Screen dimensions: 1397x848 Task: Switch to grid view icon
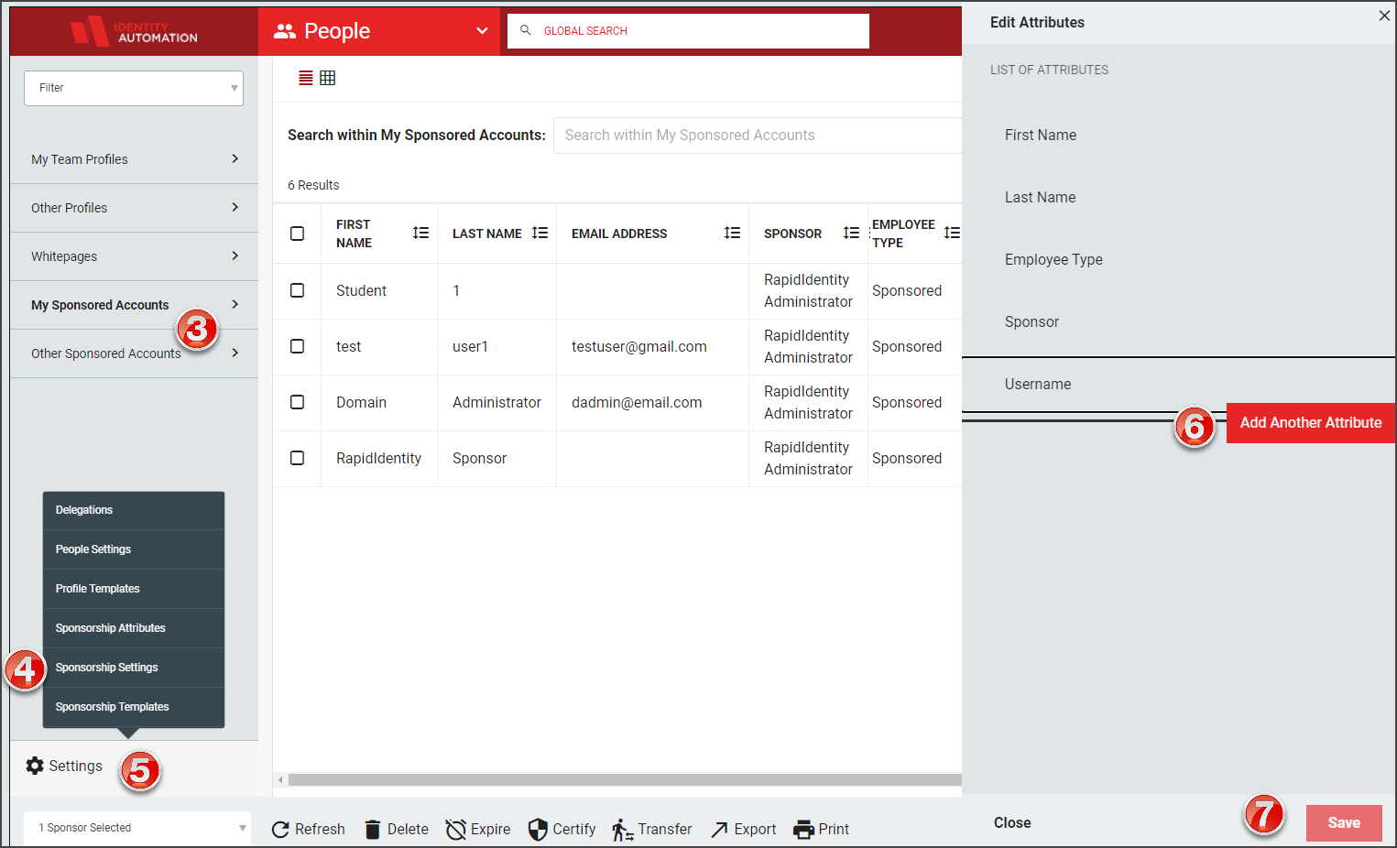pos(328,78)
